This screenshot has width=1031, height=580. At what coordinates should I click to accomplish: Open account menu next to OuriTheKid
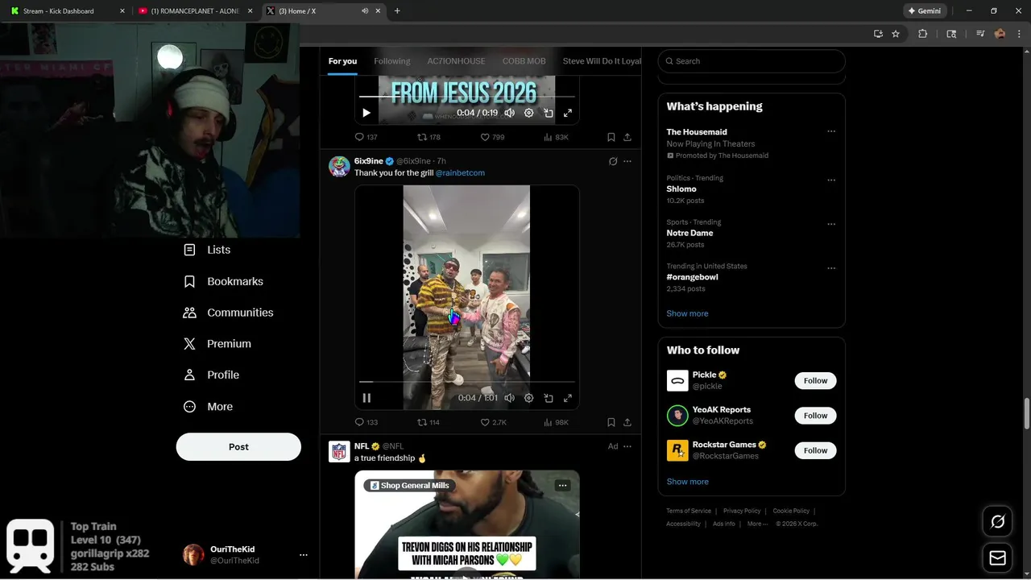pyautogui.click(x=304, y=555)
